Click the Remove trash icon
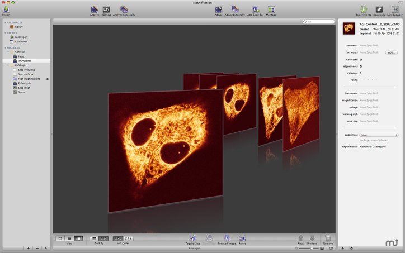The height and width of the screenshot is (253, 405). coord(328,238)
